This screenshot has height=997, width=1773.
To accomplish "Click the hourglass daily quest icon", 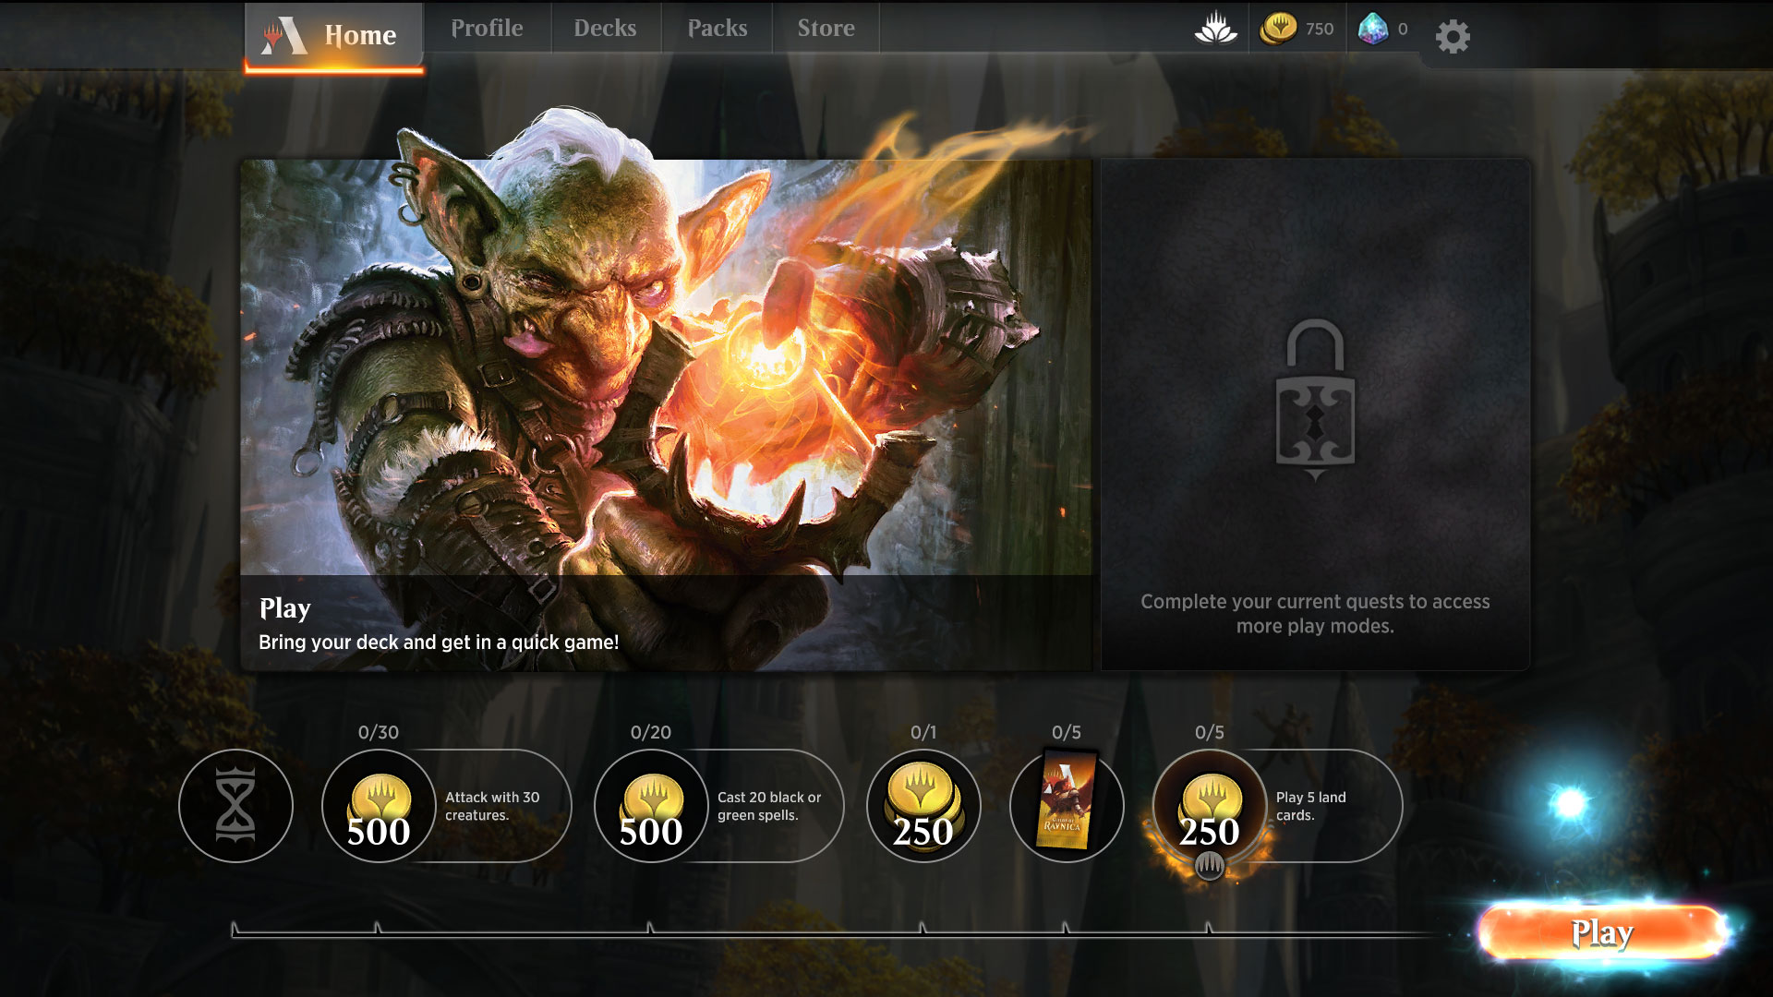I will click(235, 805).
